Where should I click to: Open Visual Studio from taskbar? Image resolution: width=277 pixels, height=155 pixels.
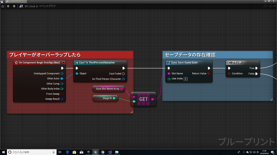point(110,152)
